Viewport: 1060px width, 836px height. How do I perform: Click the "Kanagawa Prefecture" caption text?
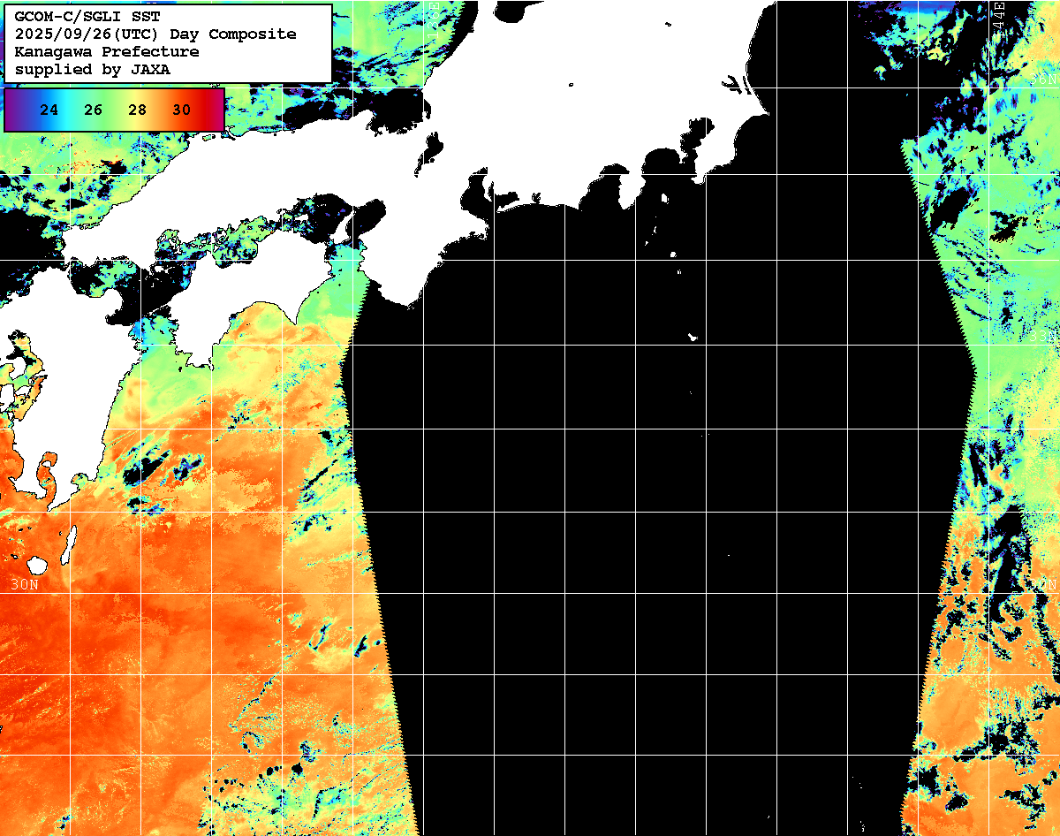point(107,52)
